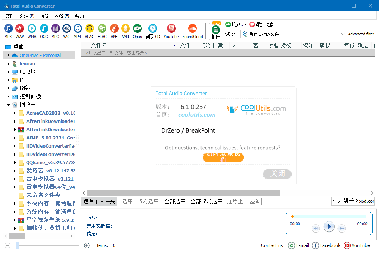Expand the 此电脑 tree node
379x253 pixels.
coord(9,71)
